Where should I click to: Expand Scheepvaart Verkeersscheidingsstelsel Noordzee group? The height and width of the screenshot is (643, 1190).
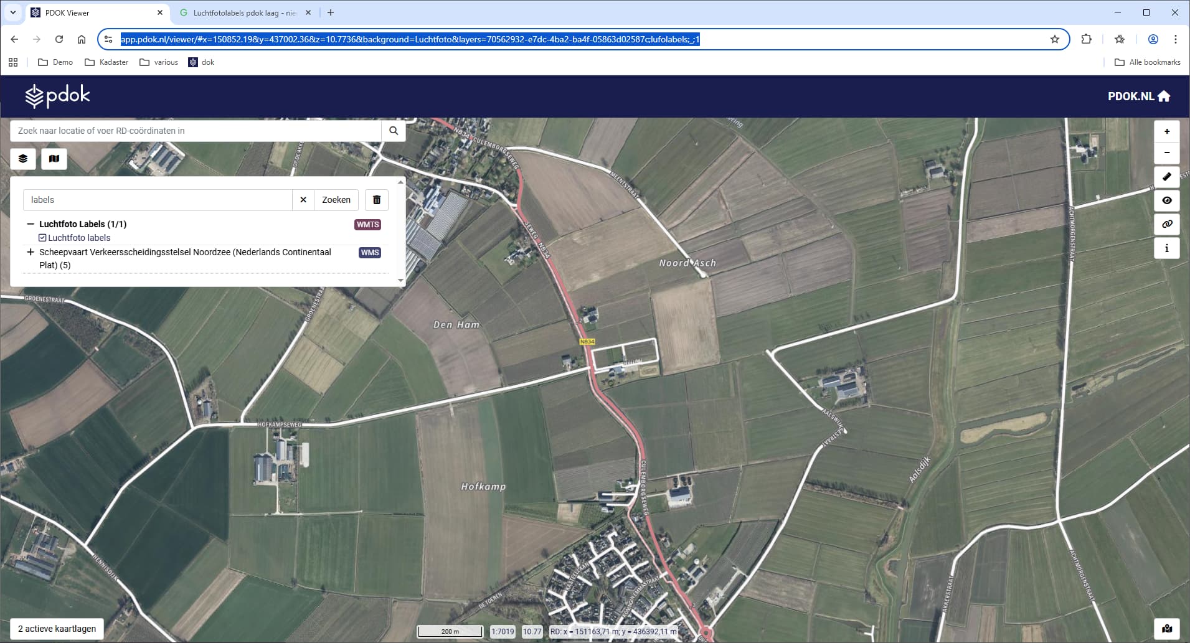[x=30, y=252]
